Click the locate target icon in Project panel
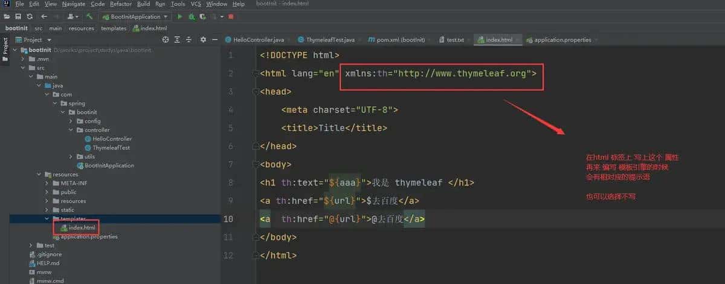This screenshot has height=284, width=725. click(166, 39)
